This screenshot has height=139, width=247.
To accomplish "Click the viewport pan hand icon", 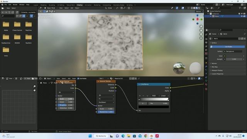I will coord(201,31).
